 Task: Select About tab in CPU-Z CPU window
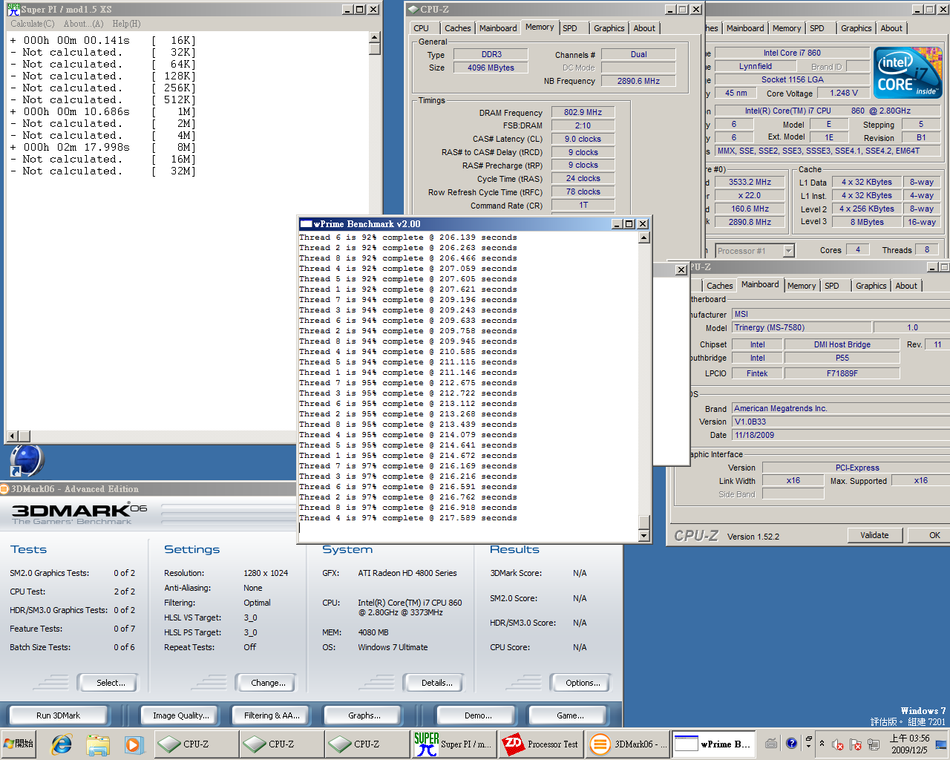pyautogui.click(x=891, y=28)
